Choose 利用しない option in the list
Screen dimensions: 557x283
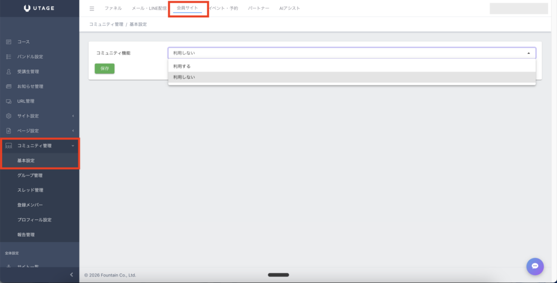click(352, 77)
